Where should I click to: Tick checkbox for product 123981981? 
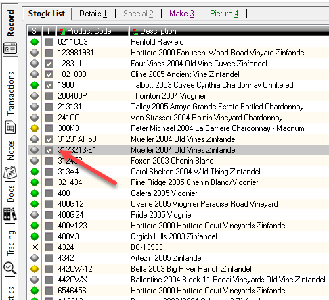[x=49, y=53]
